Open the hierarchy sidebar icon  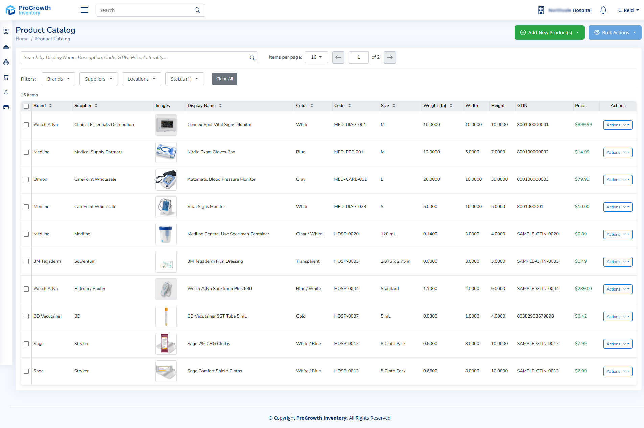[6, 47]
